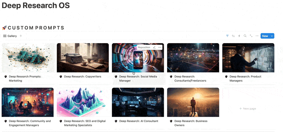283x132 pixels.
Task: Add a new view with the plus icon
Action: [x=21, y=36]
